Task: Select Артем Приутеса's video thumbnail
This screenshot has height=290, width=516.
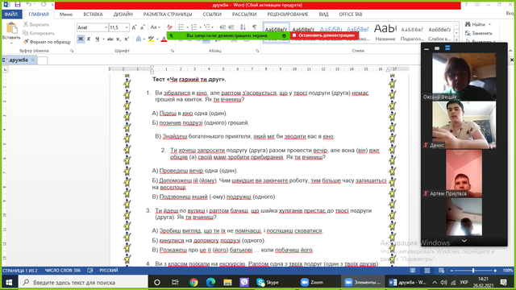Action: click(x=464, y=173)
